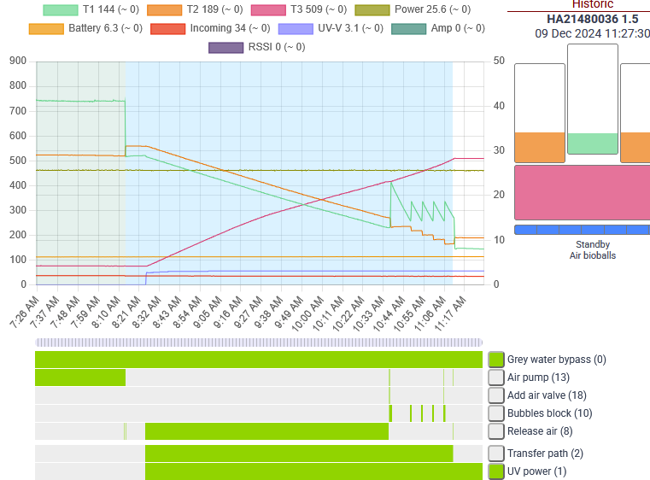
Task: Click the Air pump green timeline segment
Action: [x=80, y=378]
